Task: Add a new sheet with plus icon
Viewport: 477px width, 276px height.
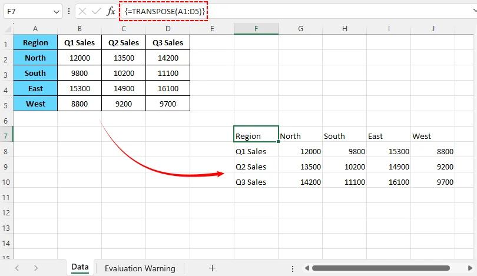Action: pyautogui.click(x=213, y=268)
